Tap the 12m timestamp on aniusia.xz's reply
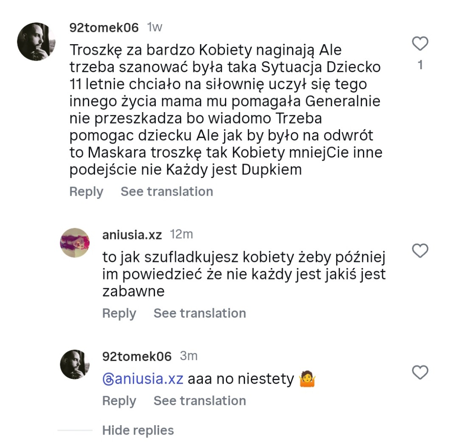 [x=181, y=234]
